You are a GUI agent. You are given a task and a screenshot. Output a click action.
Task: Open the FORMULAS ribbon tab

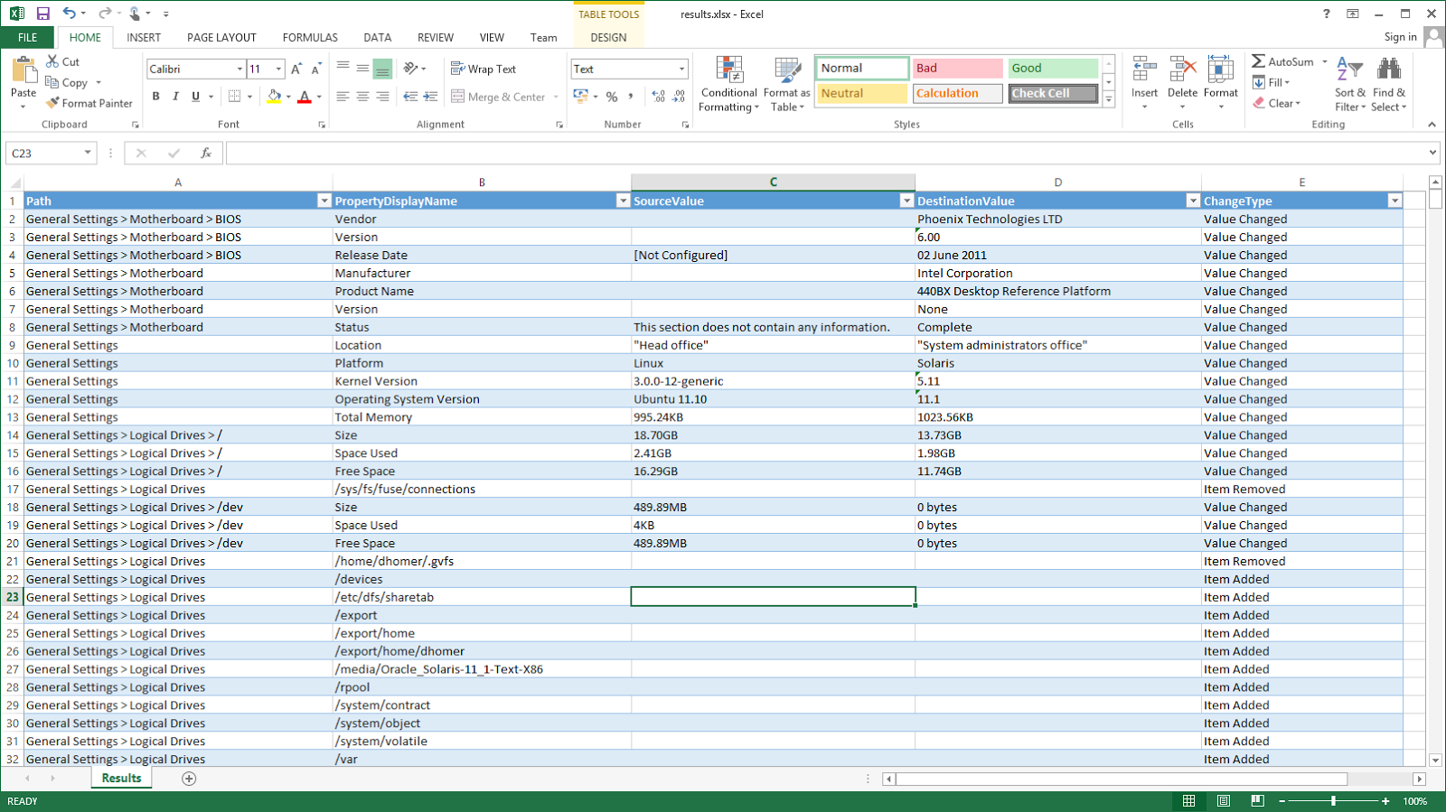coord(309,38)
